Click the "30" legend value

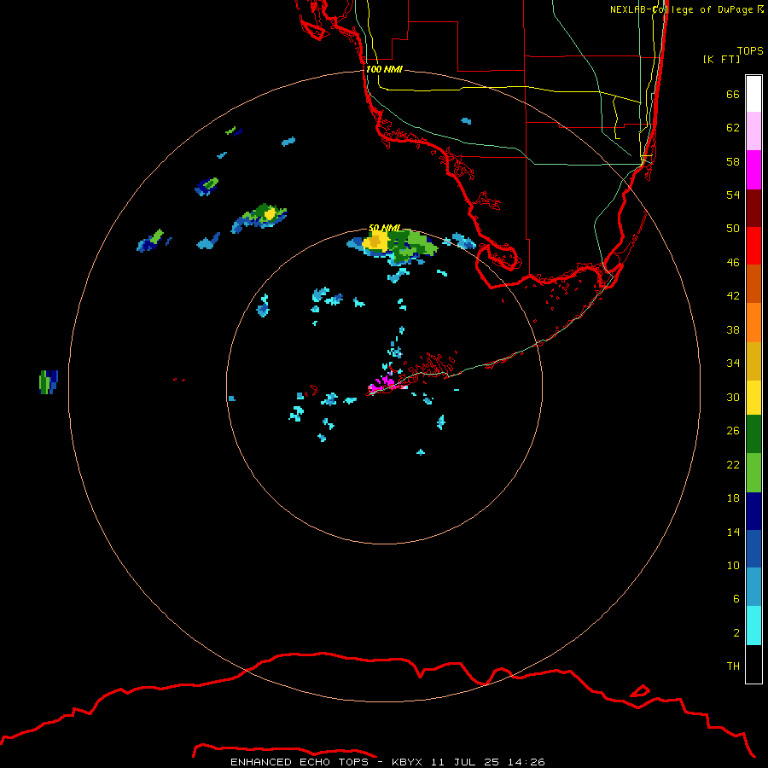coord(733,397)
